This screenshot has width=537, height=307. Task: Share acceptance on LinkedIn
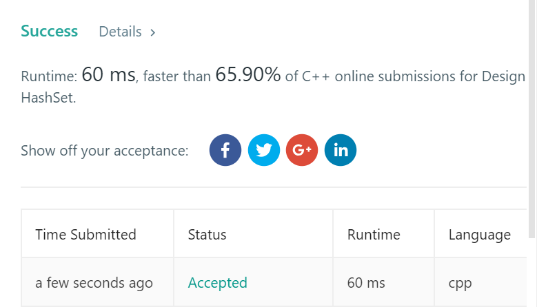tap(341, 150)
